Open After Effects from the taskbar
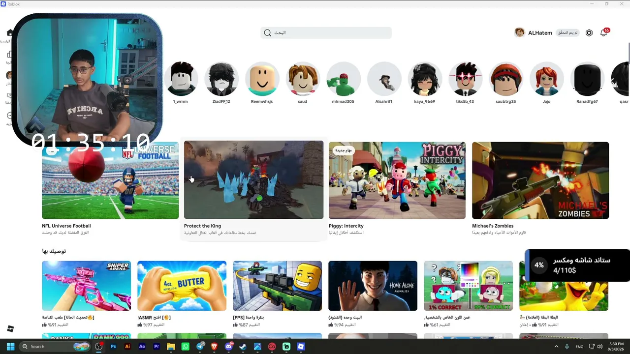The height and width of the screenshot is (354, 630). click(x=142, y=347)
